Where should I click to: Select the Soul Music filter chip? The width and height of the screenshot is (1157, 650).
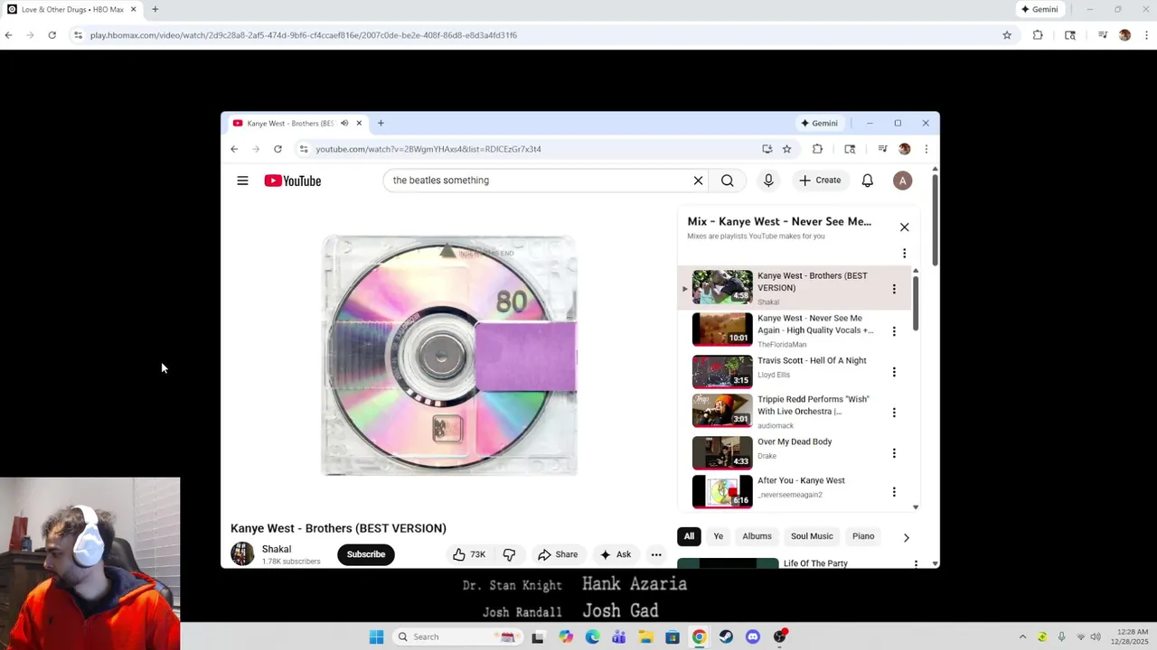(812, 536)
